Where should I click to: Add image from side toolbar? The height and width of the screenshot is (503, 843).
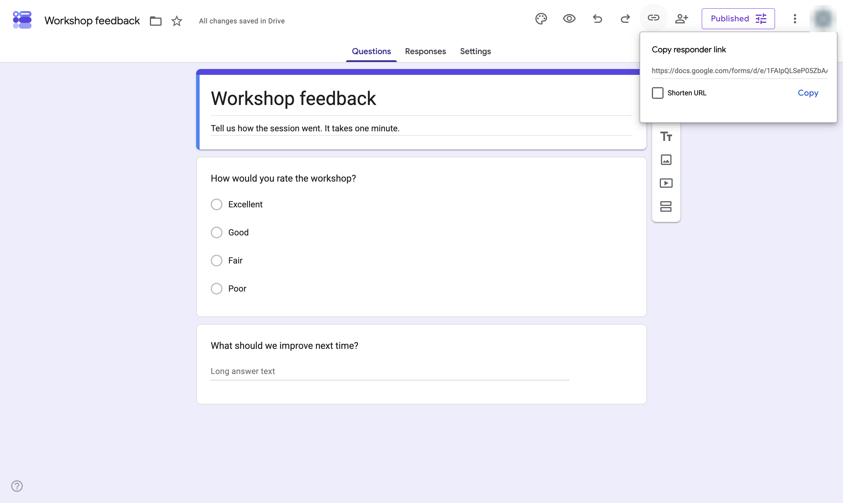[666, 160]
